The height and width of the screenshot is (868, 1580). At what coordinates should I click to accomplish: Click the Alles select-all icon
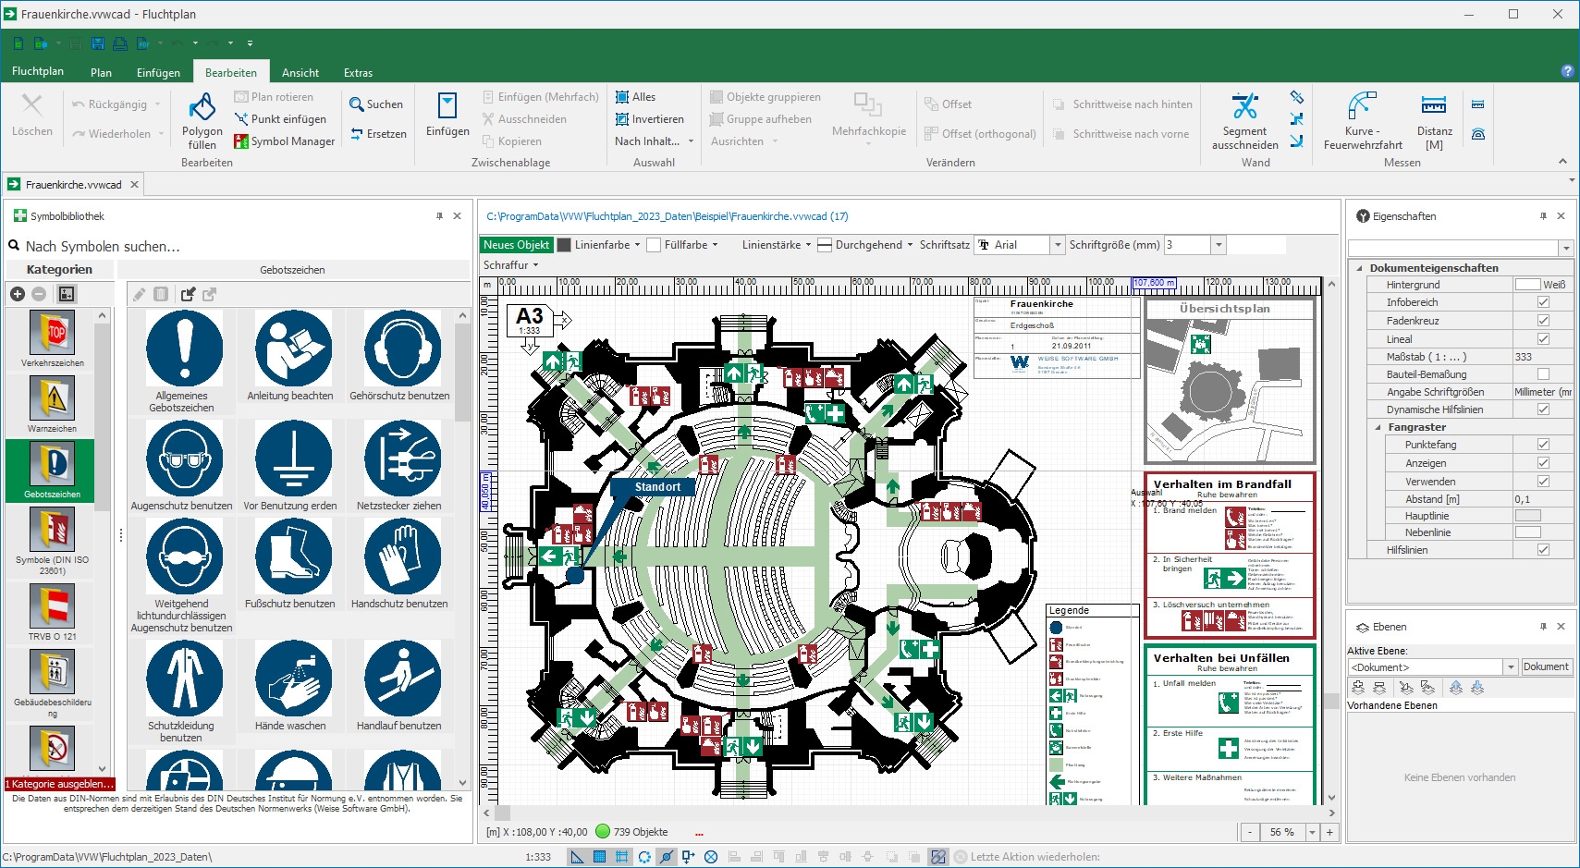pyautogui.click(x=623, y=97)
